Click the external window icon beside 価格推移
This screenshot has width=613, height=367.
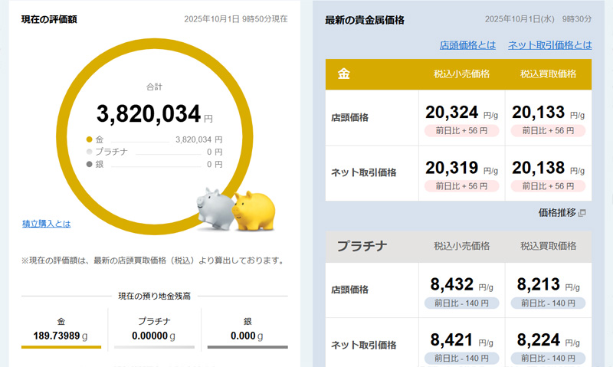pyautogui.click(x=582, y=213)
